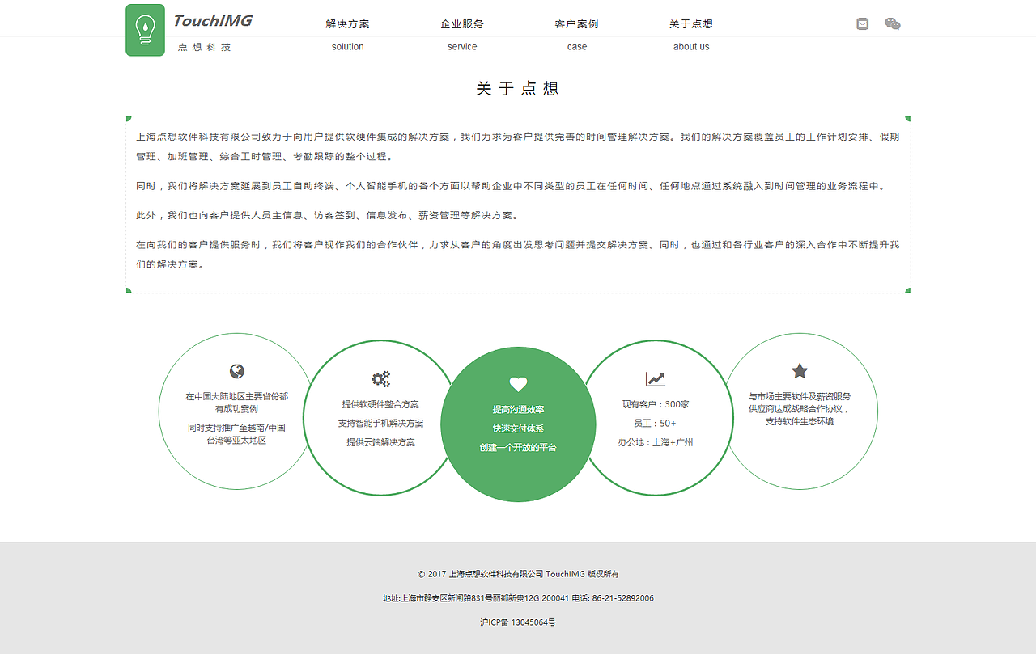Click the green lightbulb TouchIMG logo

tap(145, 30)
